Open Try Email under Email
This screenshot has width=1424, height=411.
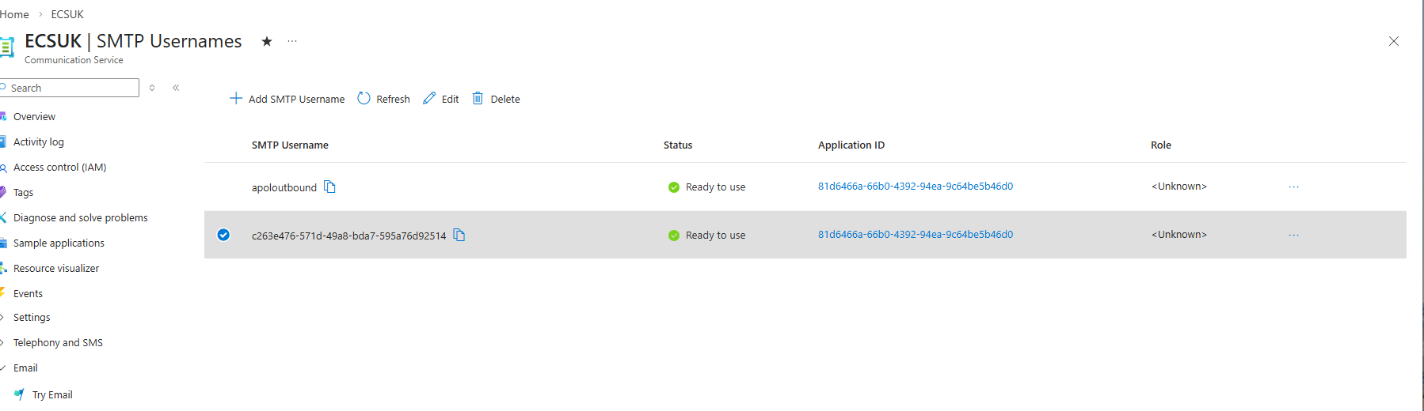[x=52, y=394]
